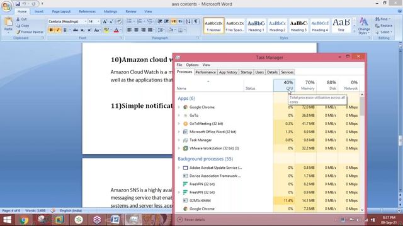The height and width of the screenshot is (226, 403).
Task: Click the Decrease Indent icon
Action: coord(159,21)
